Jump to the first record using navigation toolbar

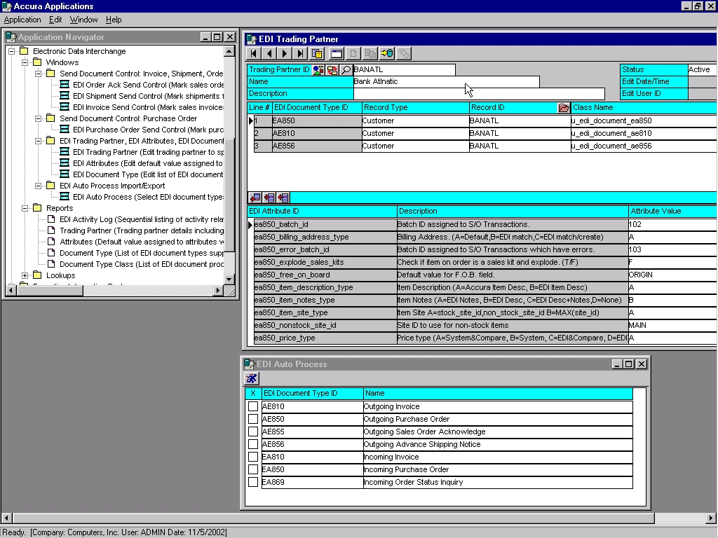[x=253, y=53]
